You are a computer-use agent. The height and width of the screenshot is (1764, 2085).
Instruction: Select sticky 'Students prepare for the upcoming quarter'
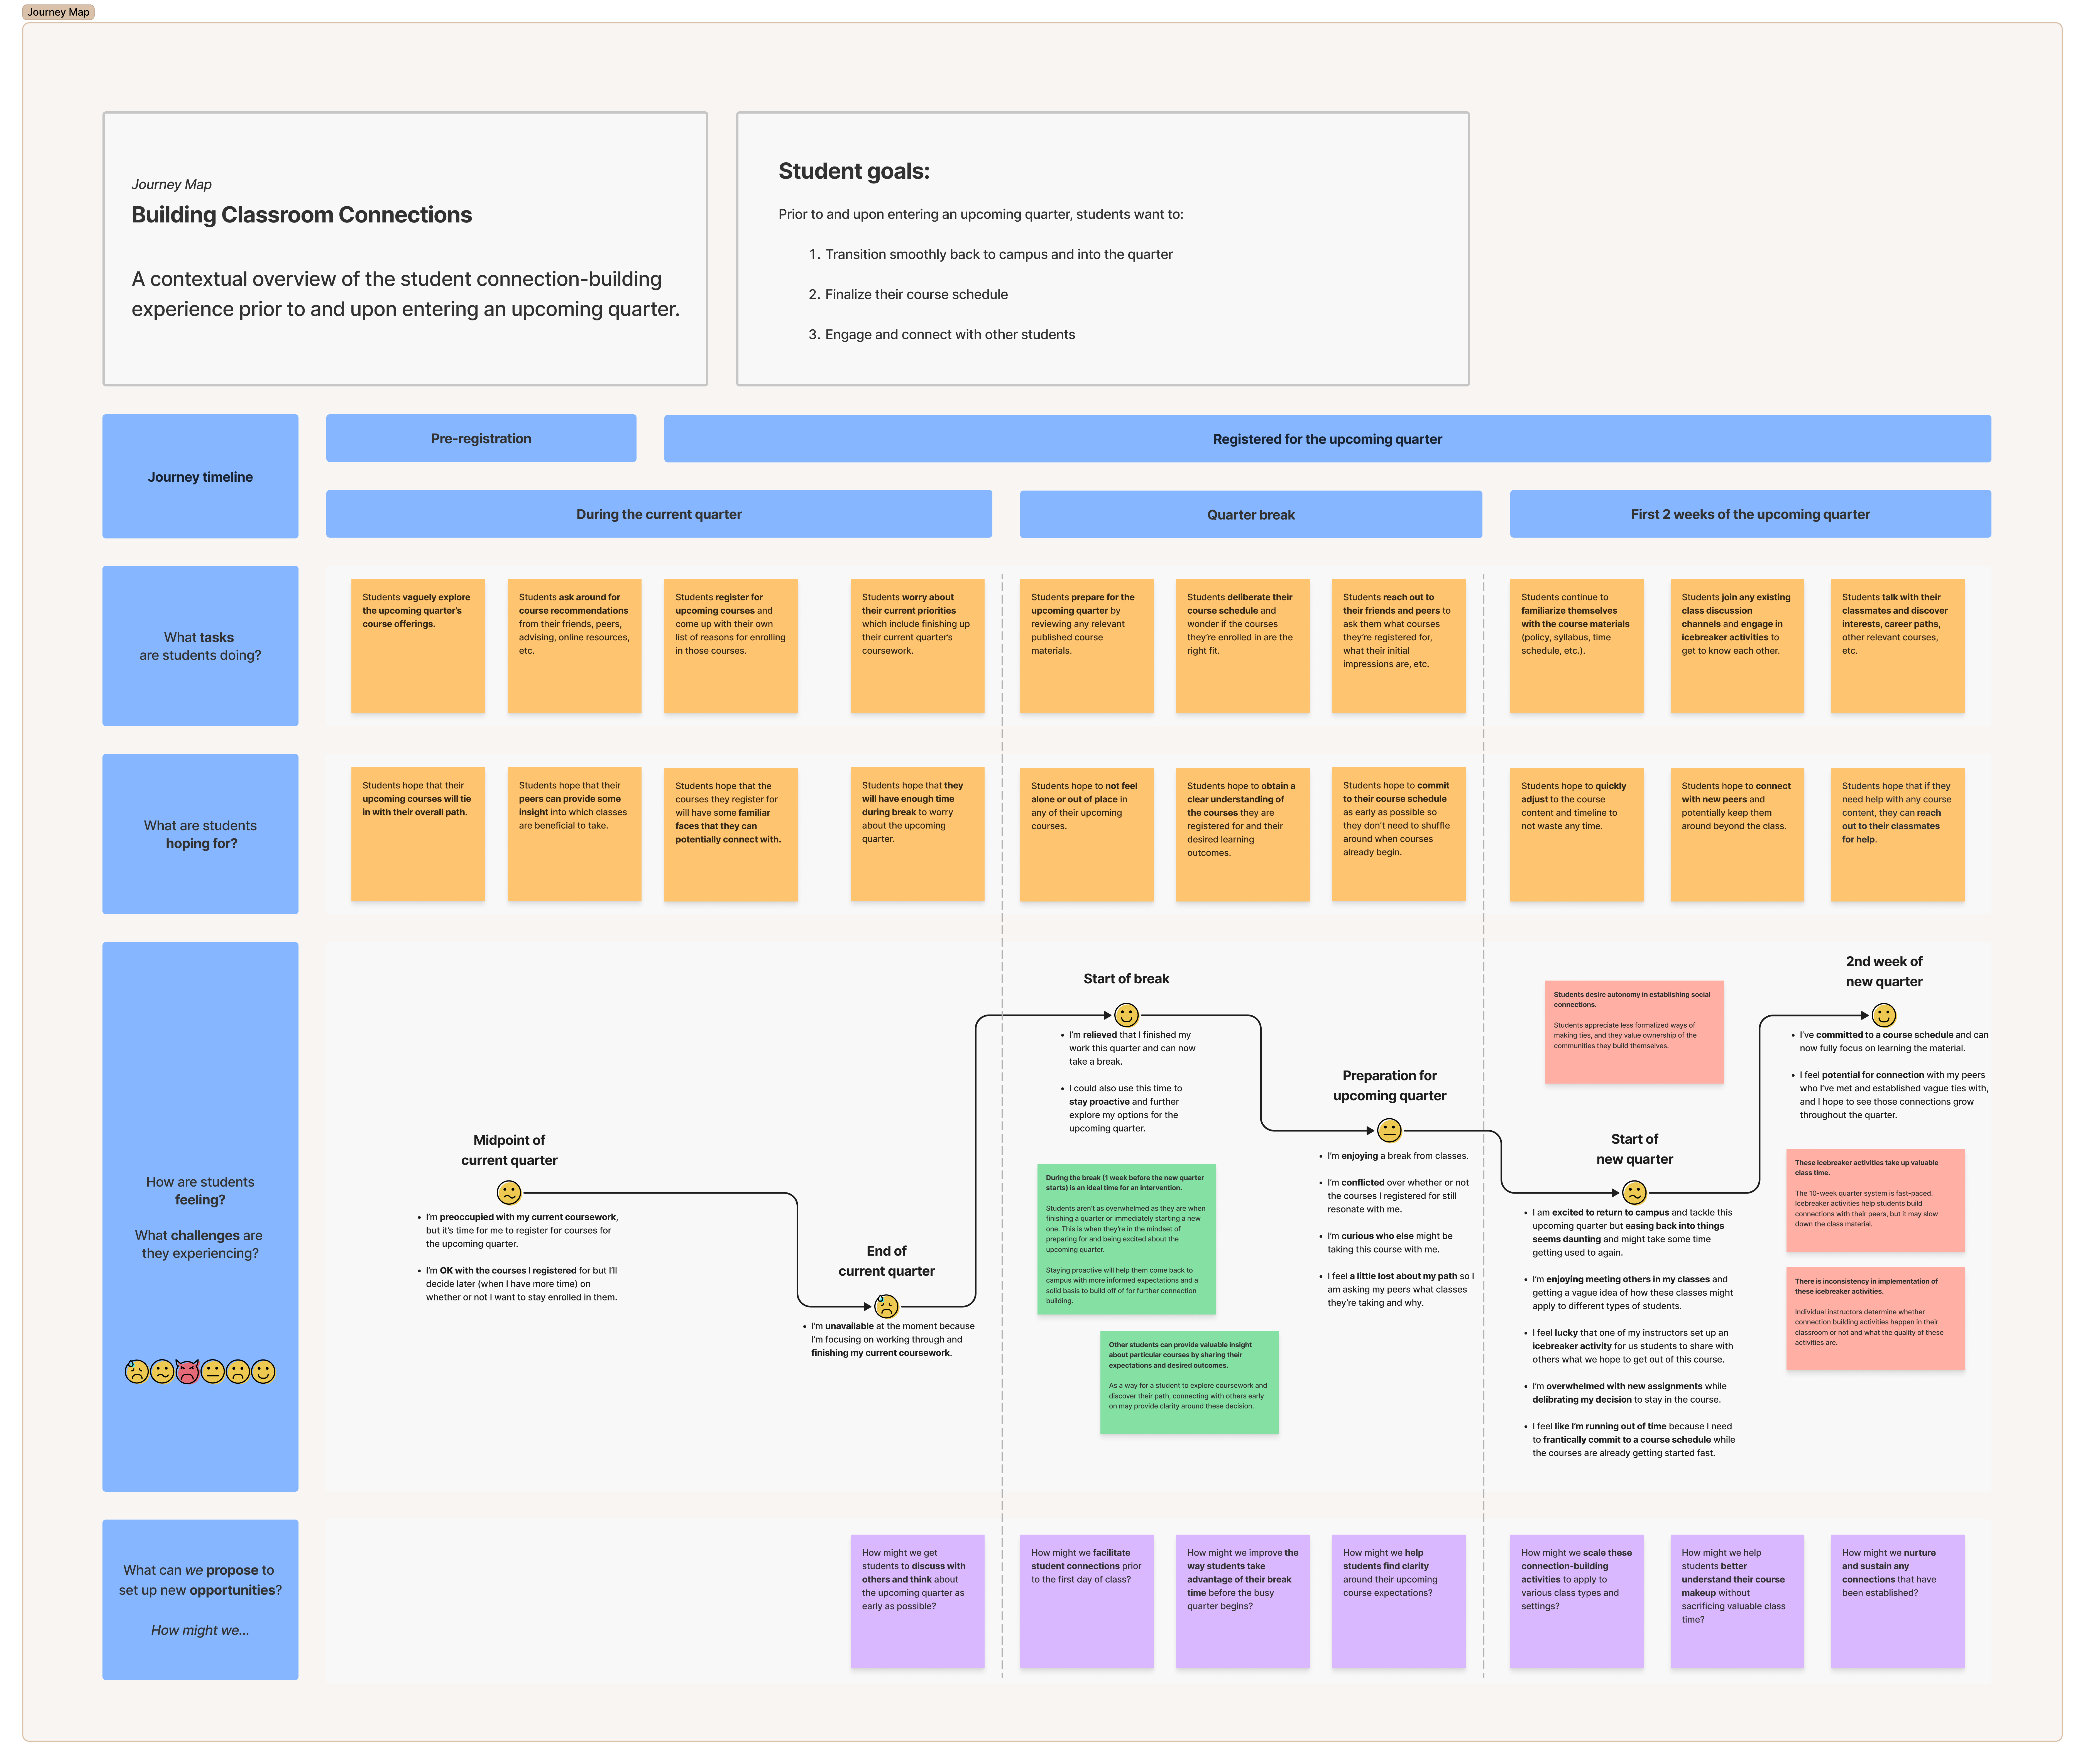pyautogui.click(x=1087, y=646)
